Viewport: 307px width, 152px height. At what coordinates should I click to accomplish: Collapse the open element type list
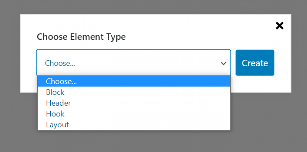tap(223, 63)
